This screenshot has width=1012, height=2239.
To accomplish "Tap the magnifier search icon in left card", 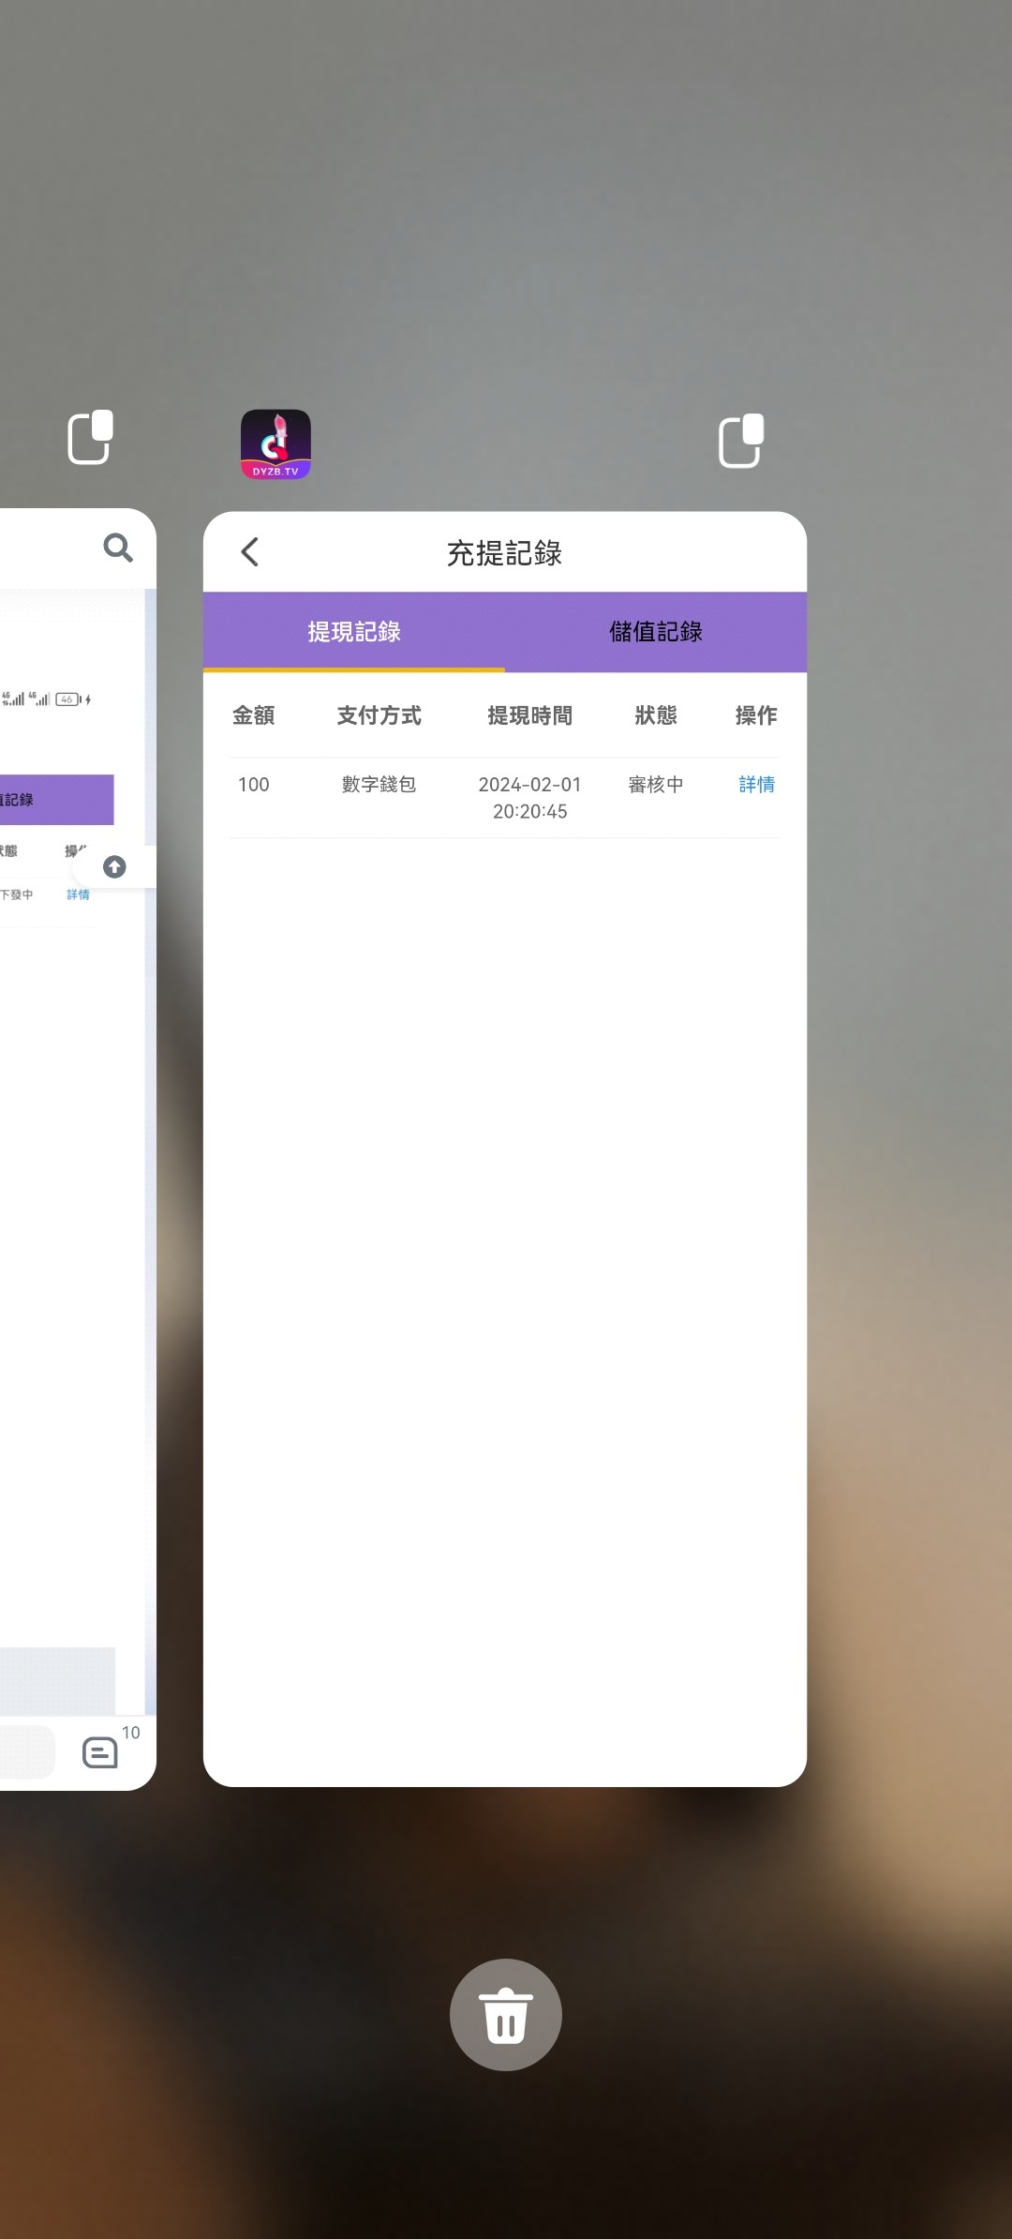I will click(x=118, y=548).
